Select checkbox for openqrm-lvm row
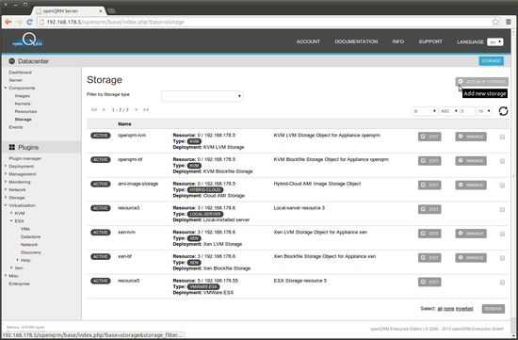The width and height of the screenshot is (518, 340). tap(502, 137)
